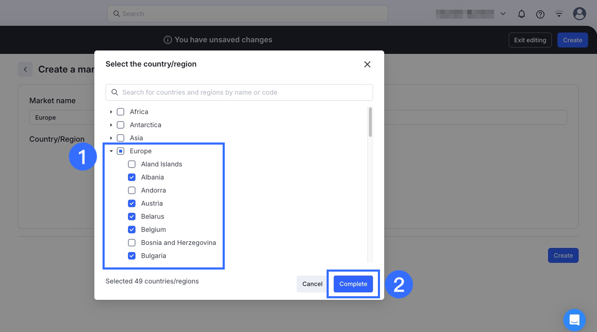Image resolution: width=597 pixels, height=332 pixels.
Task: Focus the country search input field
Action: (239, 92)
